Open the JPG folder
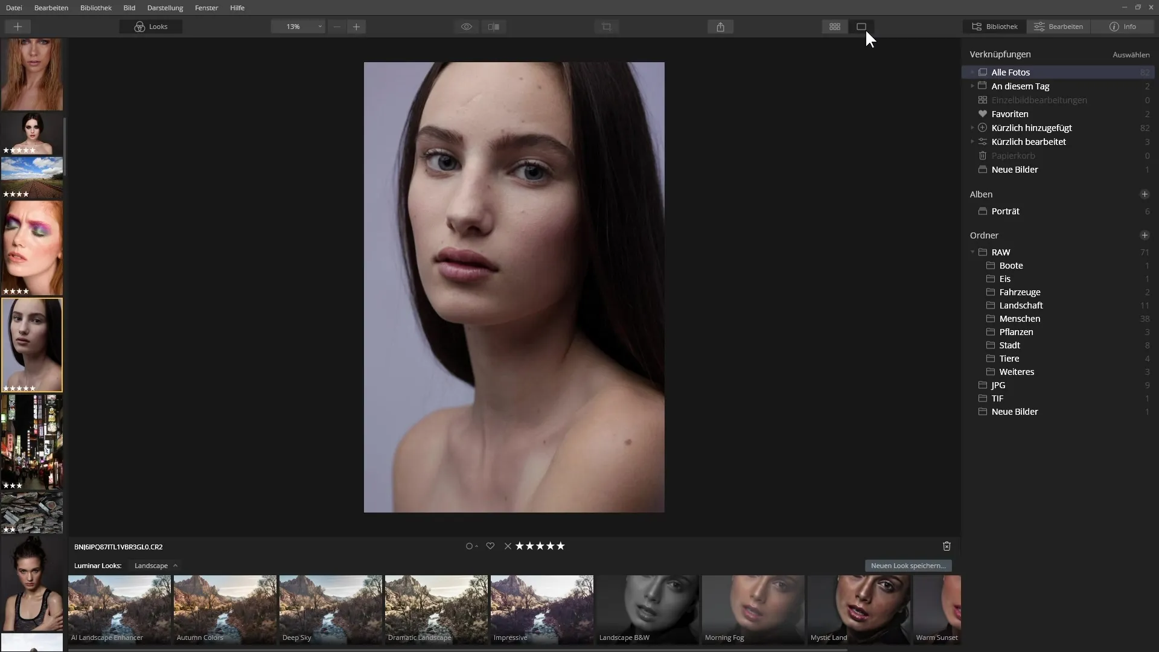The image size is (1159, 652). [1058, 385]
